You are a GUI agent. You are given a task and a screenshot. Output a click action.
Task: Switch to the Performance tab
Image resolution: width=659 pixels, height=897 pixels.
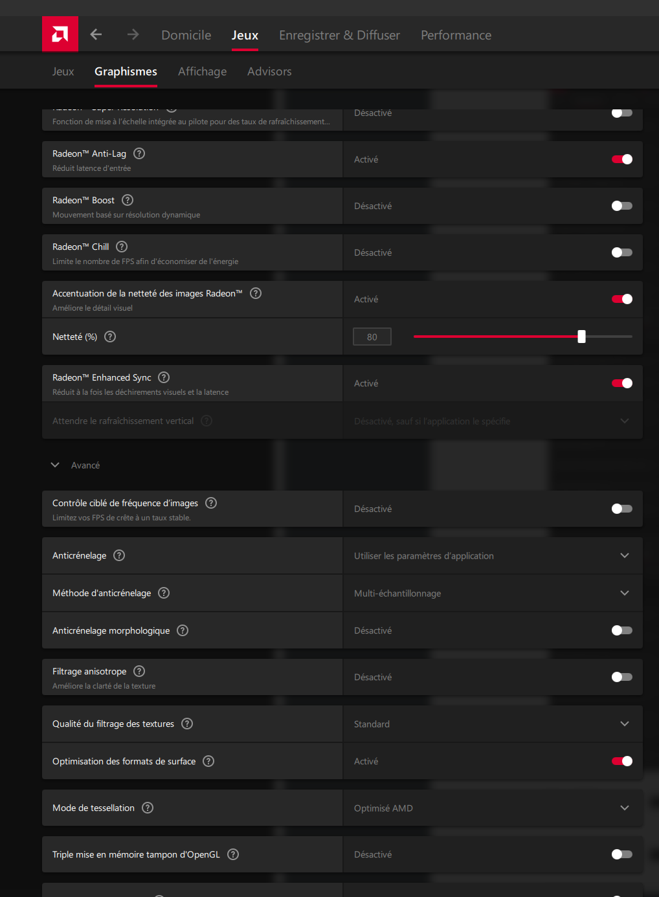coord(456,35)
